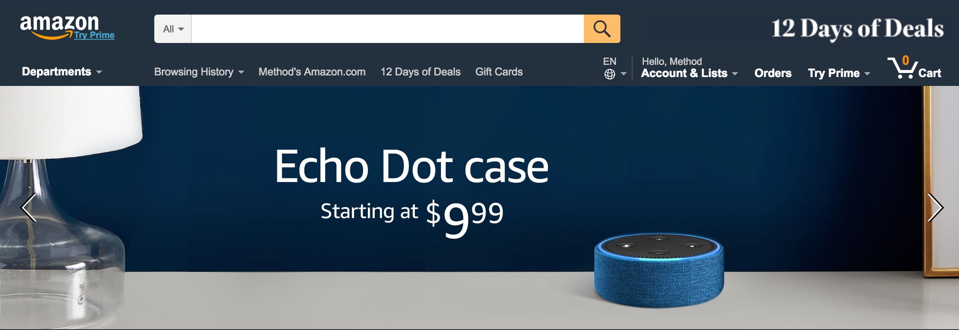959x330 pixels.
Task: Open the EN language selector
Action: point(609,61)
